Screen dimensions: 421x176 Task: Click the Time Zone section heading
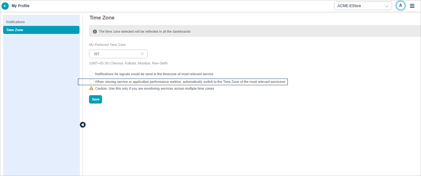102,18
